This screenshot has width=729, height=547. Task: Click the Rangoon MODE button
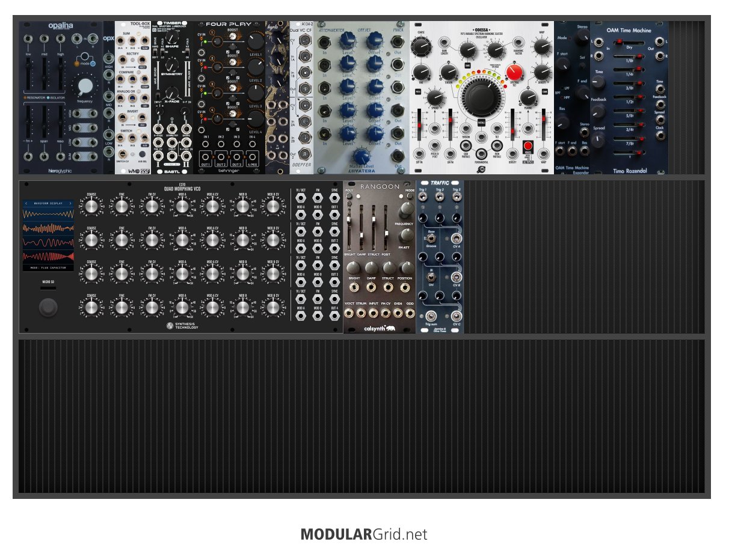pyautogui.click(x=410, y=197)
